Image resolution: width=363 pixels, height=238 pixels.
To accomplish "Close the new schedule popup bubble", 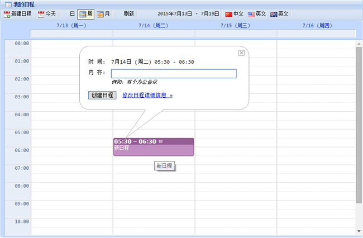I will (241, 53).
